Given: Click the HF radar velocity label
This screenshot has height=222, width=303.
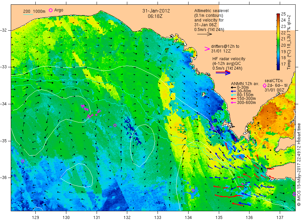Looking at the screenshot, I should [229, 59].
